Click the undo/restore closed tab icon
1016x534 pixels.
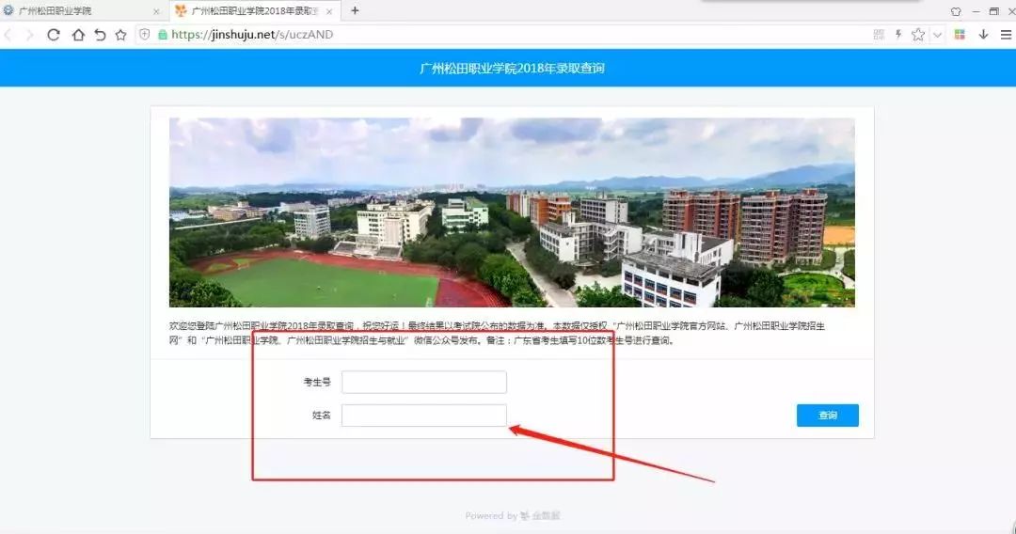click(99, 35)
